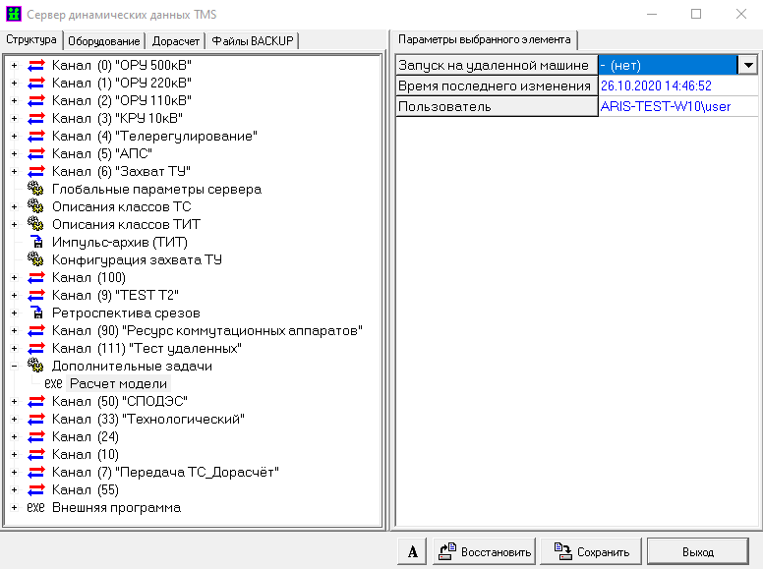763x569 pixels.
Task: Expand the Описания классов ТС node
Action: (x=14, y=206)
